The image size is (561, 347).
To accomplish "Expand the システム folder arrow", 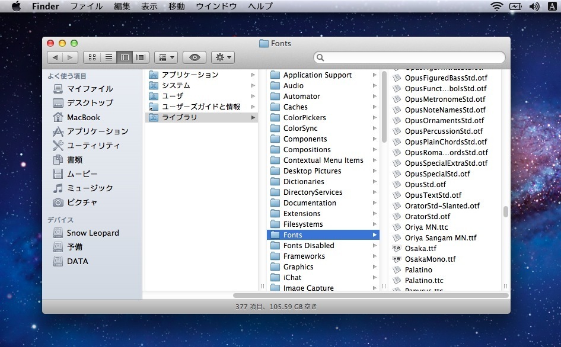I will pos(253,86).
